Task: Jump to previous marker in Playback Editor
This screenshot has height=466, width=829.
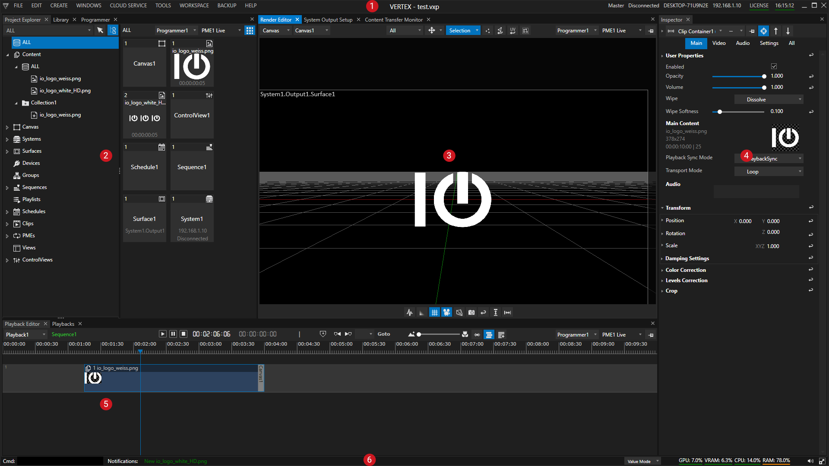Action: [337, 334]
